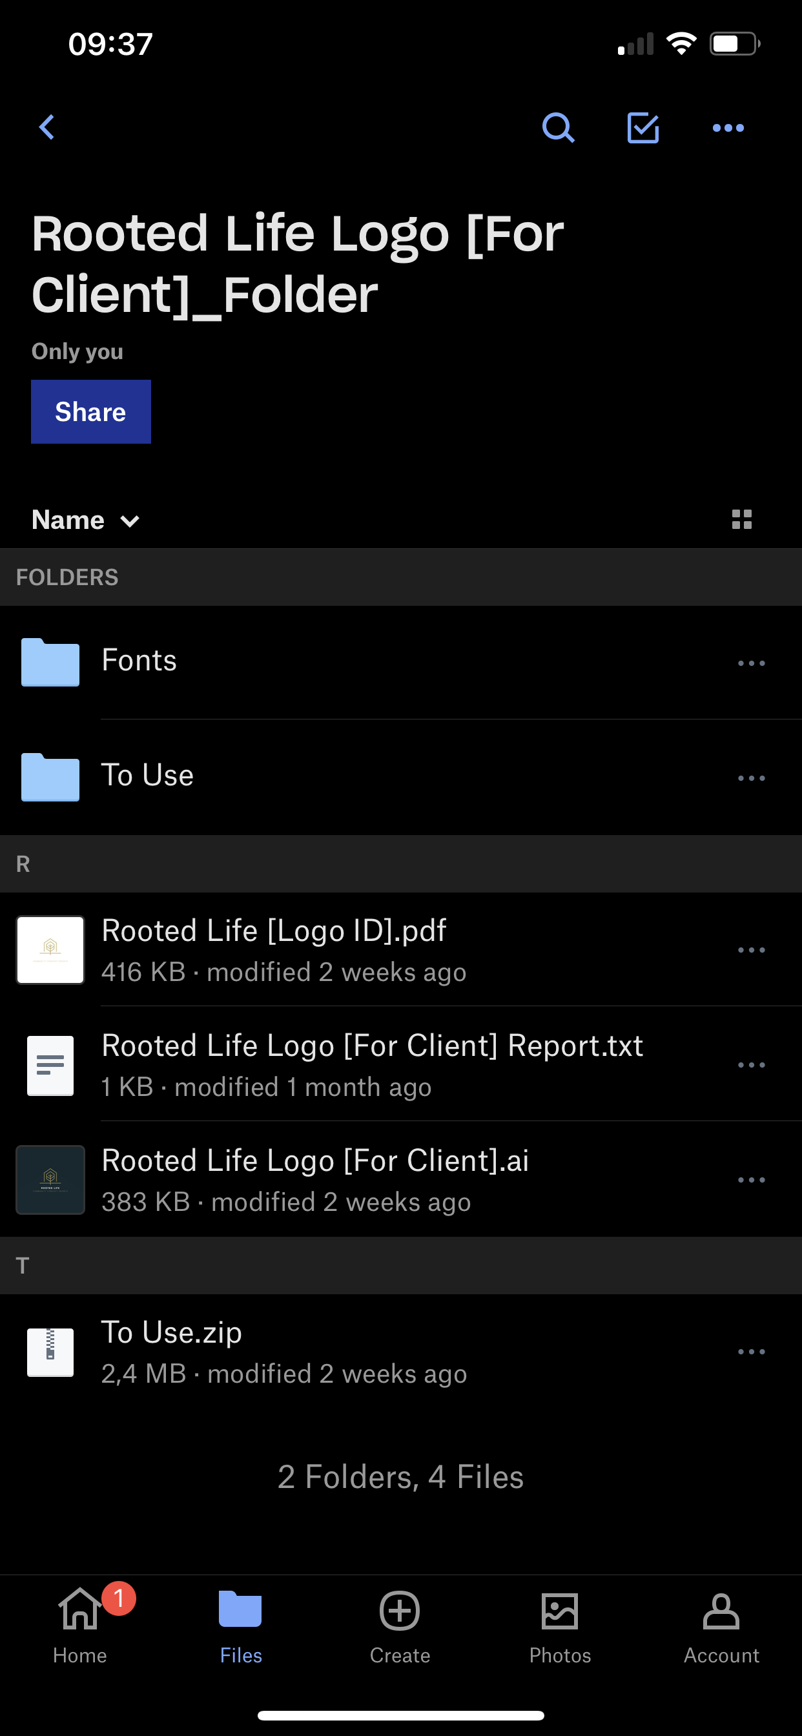Switch to grid view layout
Screen dimensions: 802x1736
coord(741,520)
